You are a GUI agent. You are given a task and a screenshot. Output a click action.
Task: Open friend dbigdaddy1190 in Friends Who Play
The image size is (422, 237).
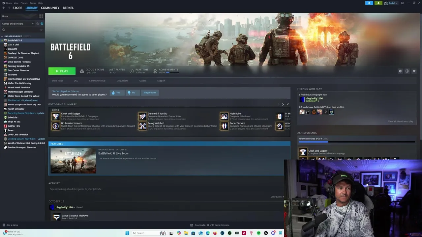311,99
